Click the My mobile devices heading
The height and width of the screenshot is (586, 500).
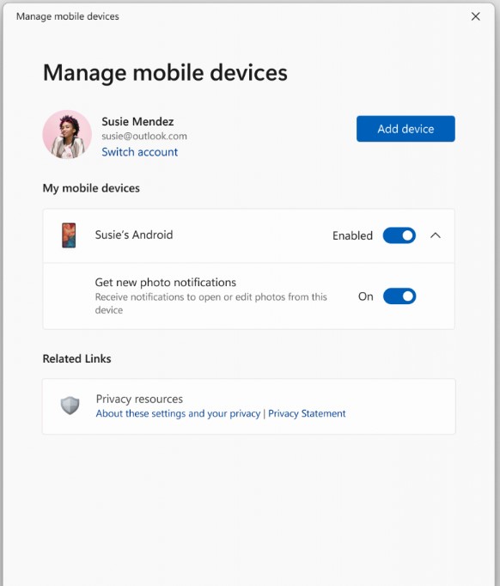point(91,188)
